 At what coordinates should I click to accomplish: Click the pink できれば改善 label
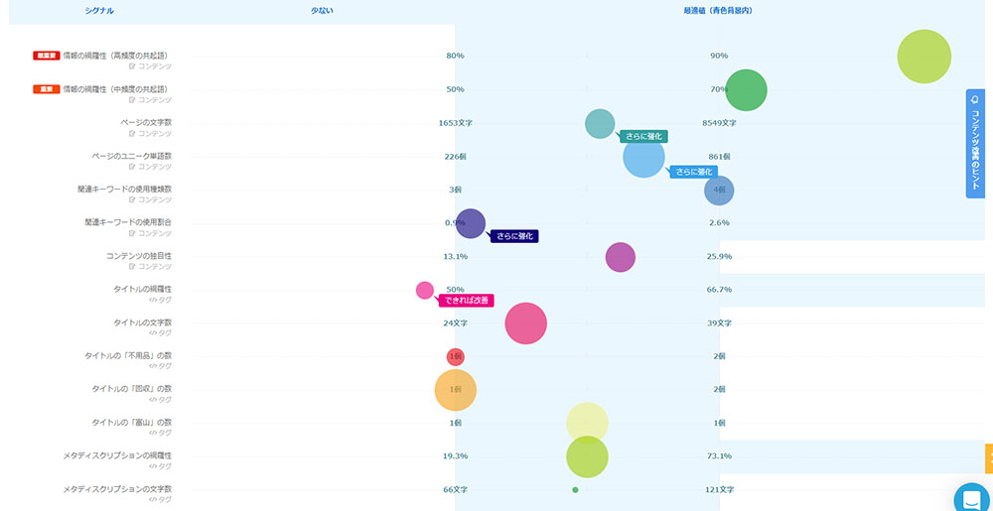(466, 300)
